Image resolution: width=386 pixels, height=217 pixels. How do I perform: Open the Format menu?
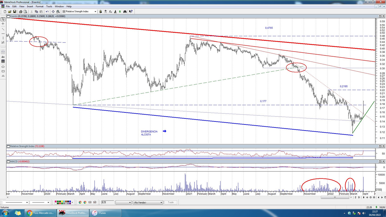[40, 6]
